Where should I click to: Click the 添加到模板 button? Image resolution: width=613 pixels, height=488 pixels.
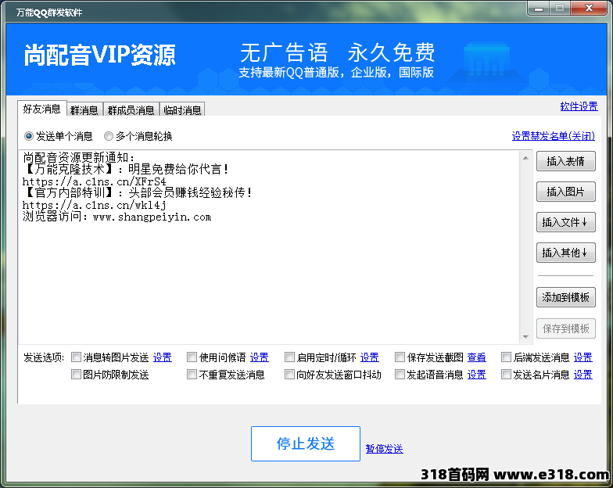566,297
